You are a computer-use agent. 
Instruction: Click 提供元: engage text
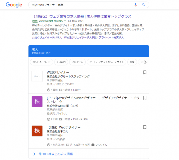point(56,139)
